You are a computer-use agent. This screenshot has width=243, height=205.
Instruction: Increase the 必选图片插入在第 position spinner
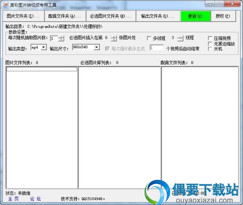coord(114,37)
